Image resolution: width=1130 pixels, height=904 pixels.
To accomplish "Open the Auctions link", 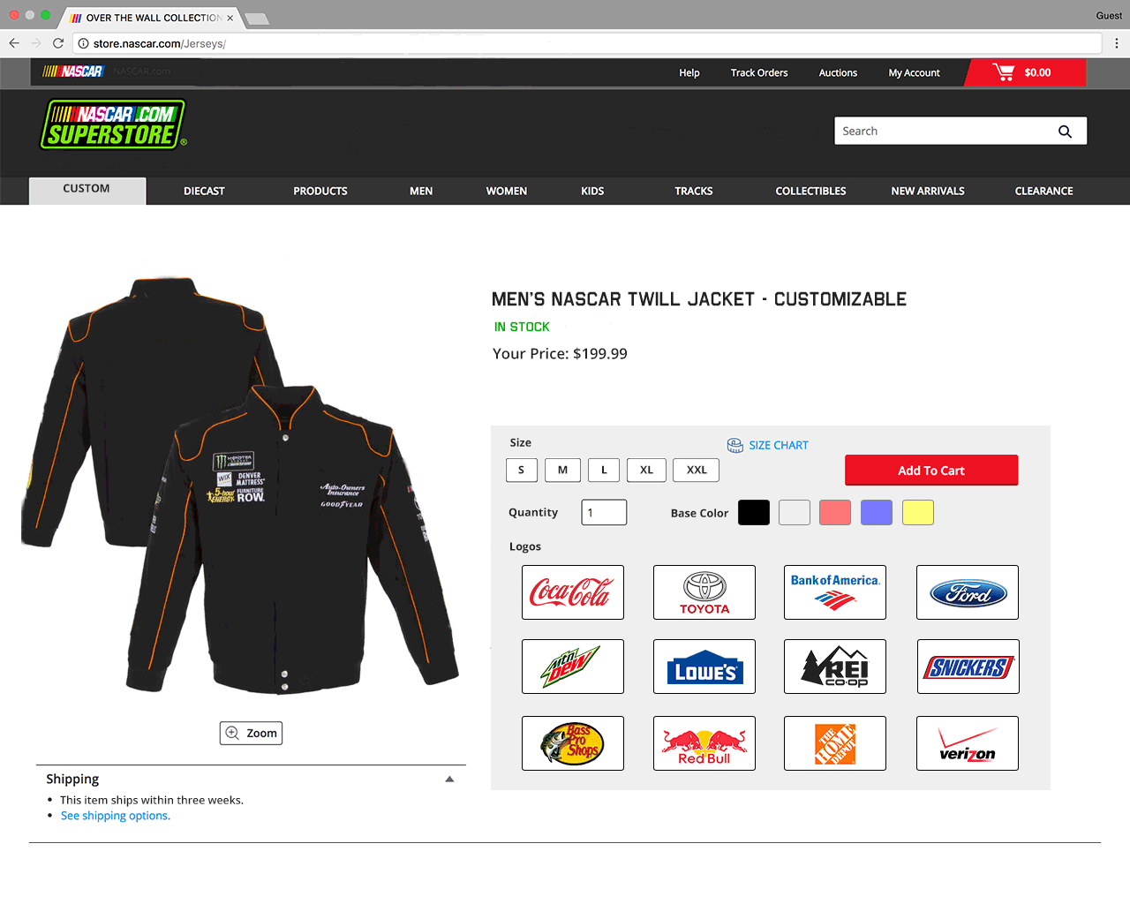I will click(838, 73).
